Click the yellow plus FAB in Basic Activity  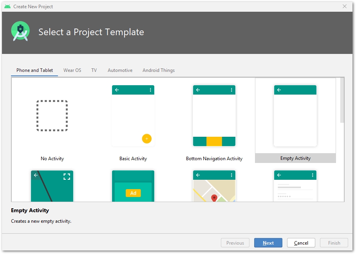click(146, 139)
